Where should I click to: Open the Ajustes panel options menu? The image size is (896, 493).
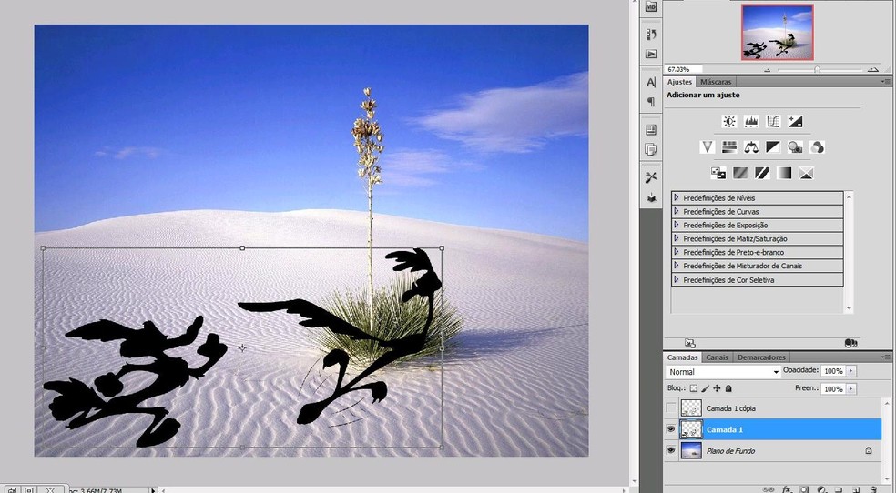coord(886,82)
